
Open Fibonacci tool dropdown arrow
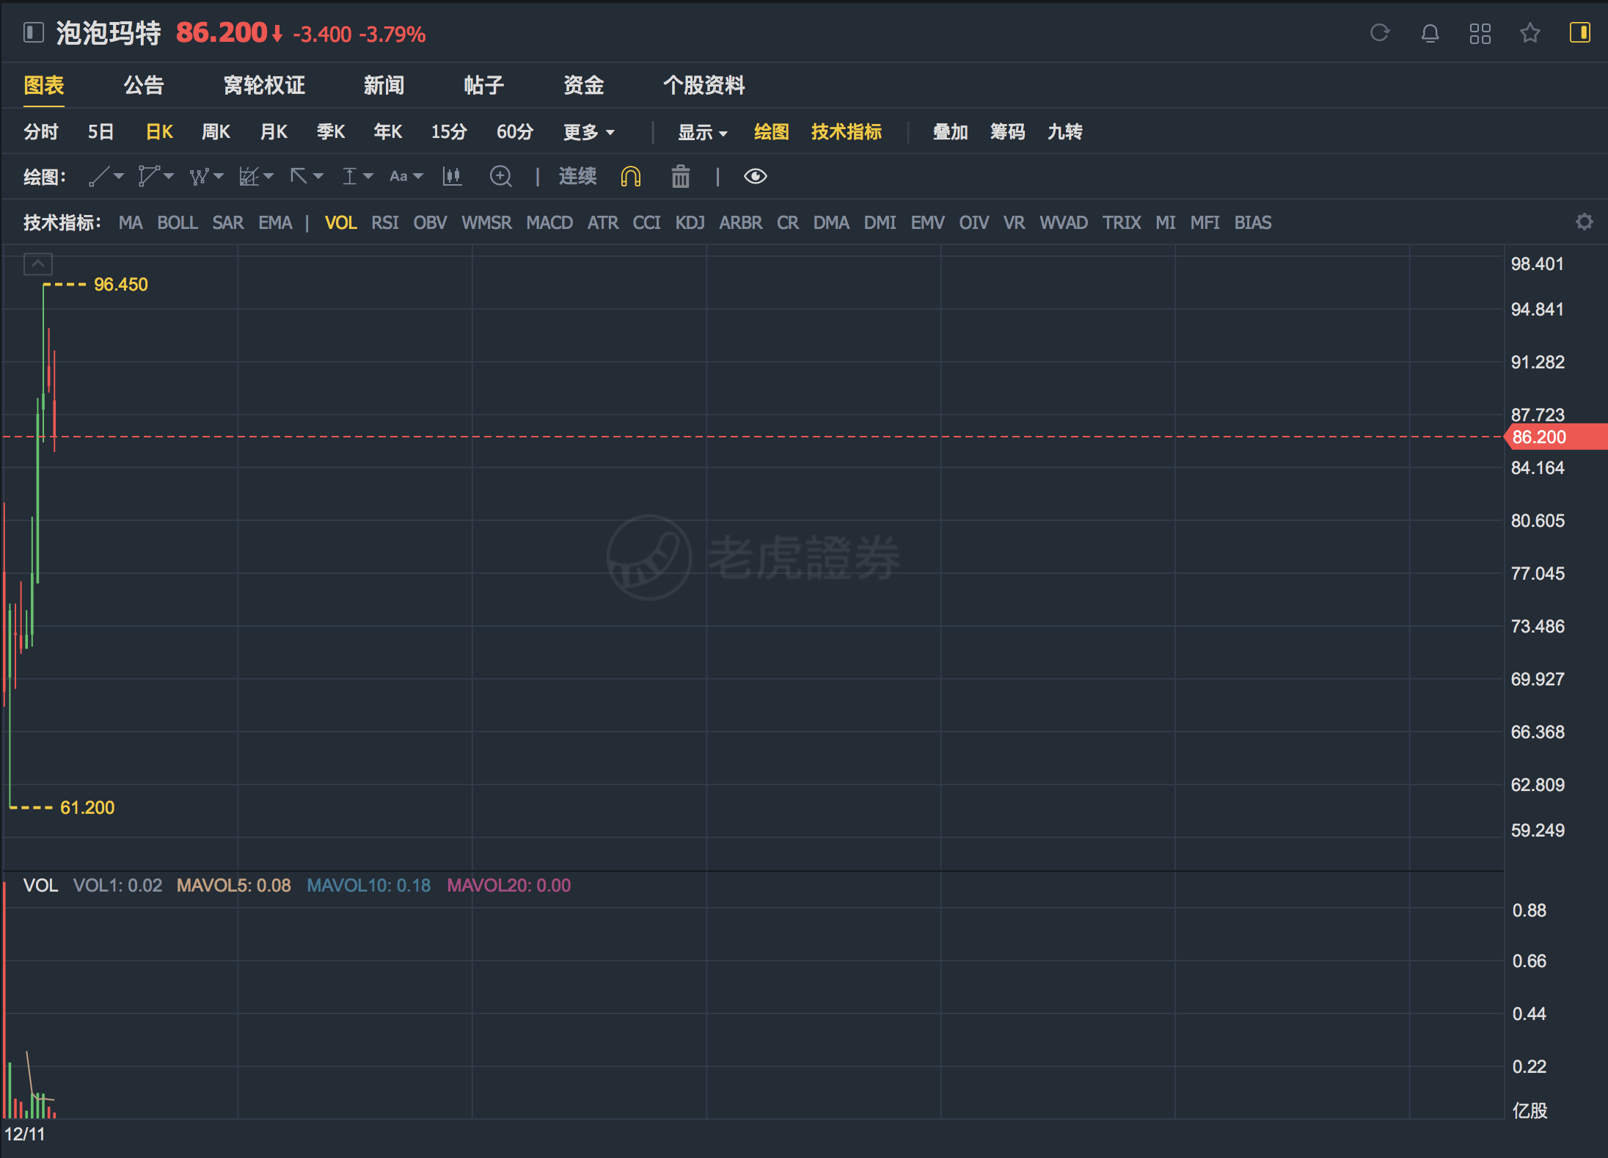pos(268,176)
